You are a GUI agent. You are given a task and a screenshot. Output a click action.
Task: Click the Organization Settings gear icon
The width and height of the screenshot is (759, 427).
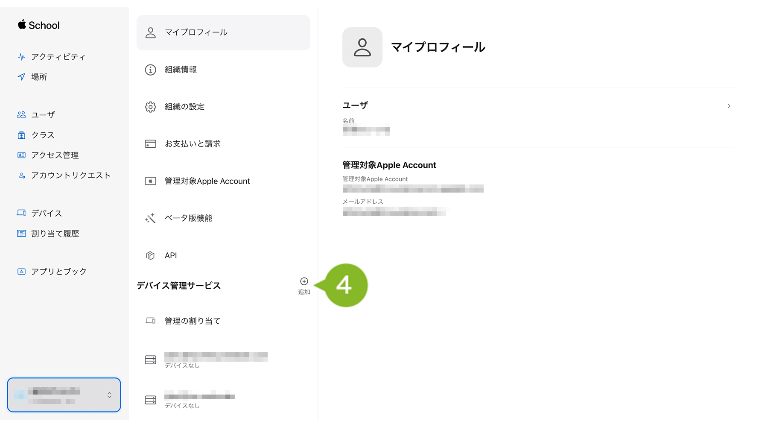[x=150, y=107]
